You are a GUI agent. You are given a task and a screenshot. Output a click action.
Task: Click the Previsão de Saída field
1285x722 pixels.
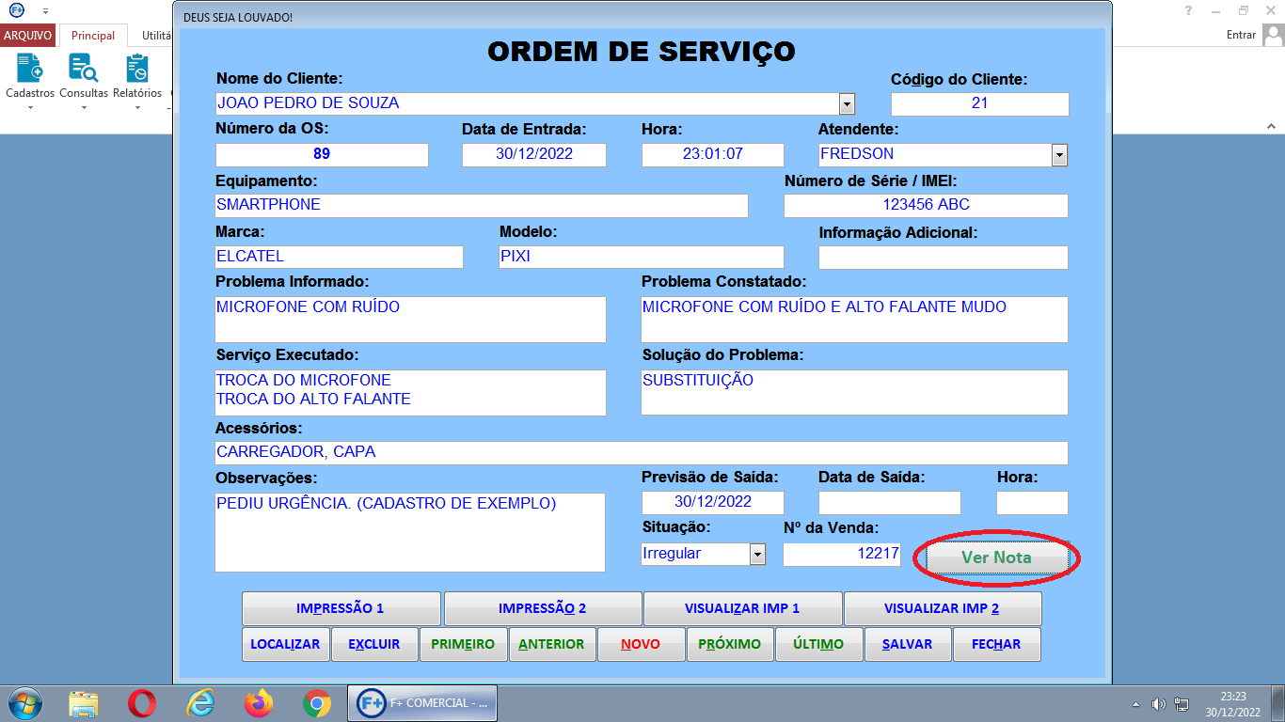[x=713, y=503]
